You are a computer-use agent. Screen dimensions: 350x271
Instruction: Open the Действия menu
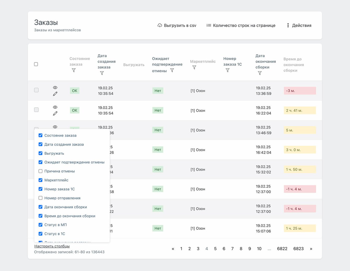pos(299,25)
